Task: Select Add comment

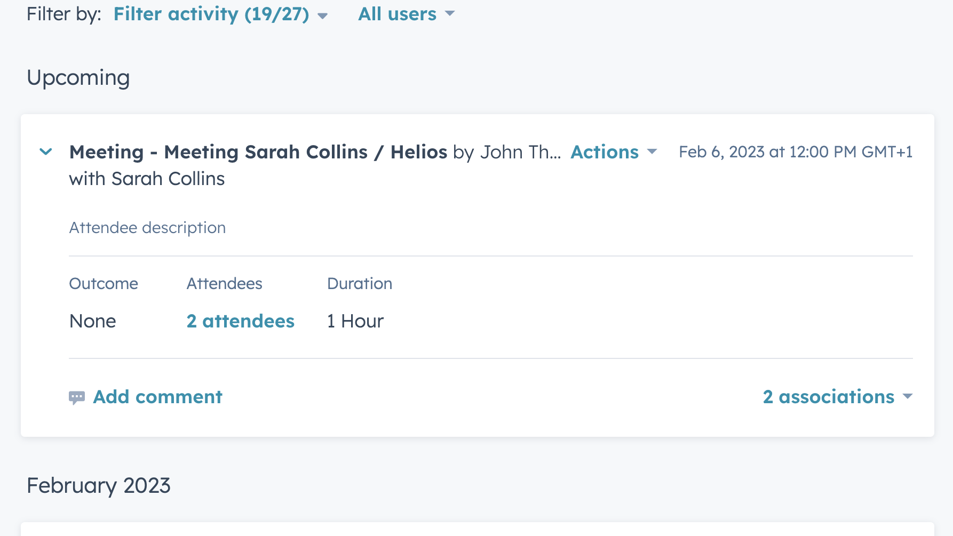Action: click(157, 397)
